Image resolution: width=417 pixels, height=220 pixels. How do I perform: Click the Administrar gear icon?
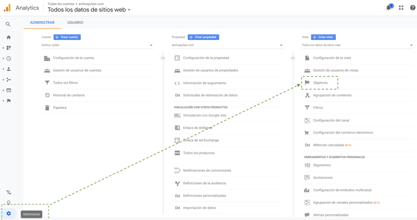click(9, 214)
